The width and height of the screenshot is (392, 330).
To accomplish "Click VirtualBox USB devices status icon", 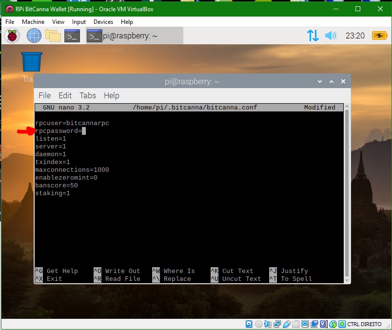I will [287, 324].
